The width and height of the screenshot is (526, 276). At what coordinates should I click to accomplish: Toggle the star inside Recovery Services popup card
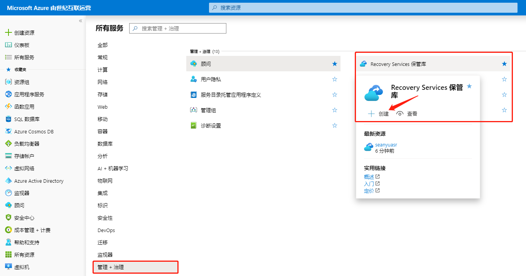[469, 86]
